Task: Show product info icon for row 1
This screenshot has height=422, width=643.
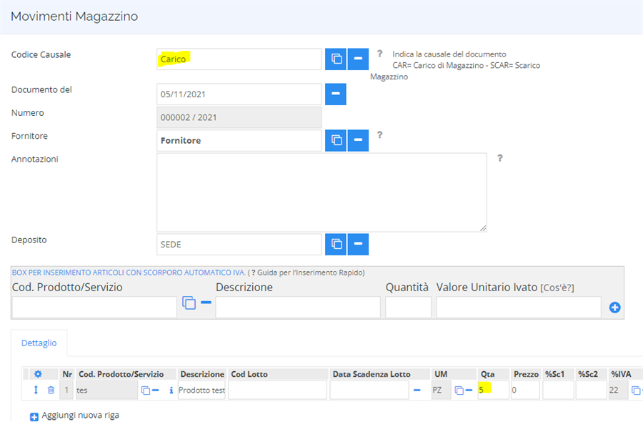Action: point(171,391)
